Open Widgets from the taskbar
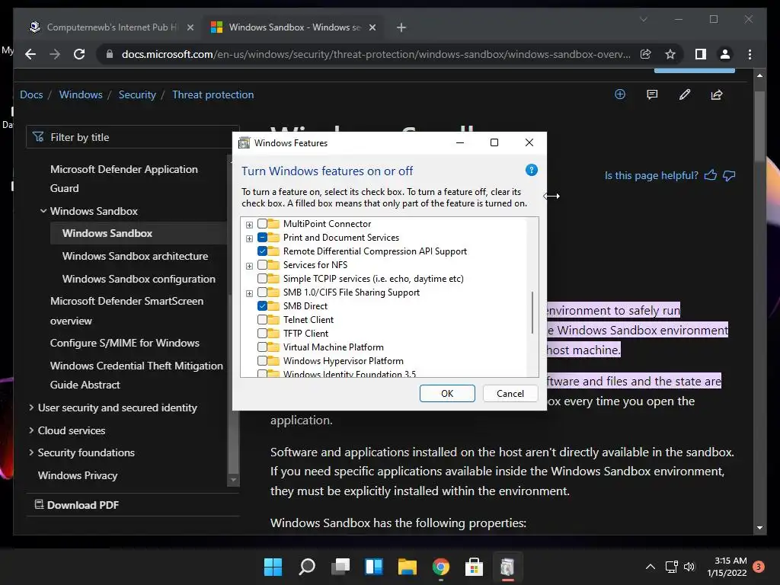780x585 pixels. tap(373, 567)
